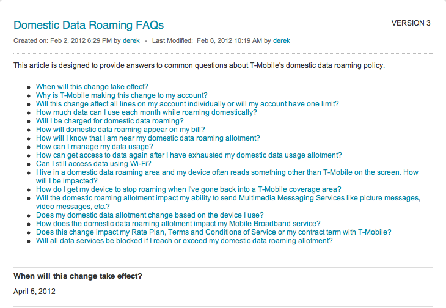Open the Mobile Broadband service impact question
446x308 pixels.
[178, 224]
